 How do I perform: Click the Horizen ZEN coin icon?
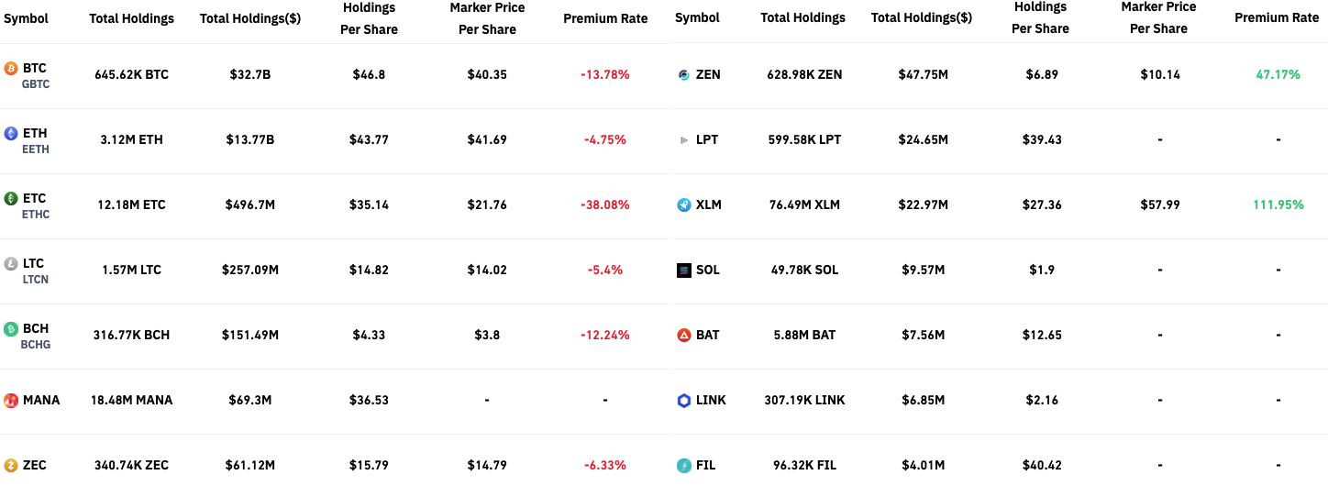683,75
